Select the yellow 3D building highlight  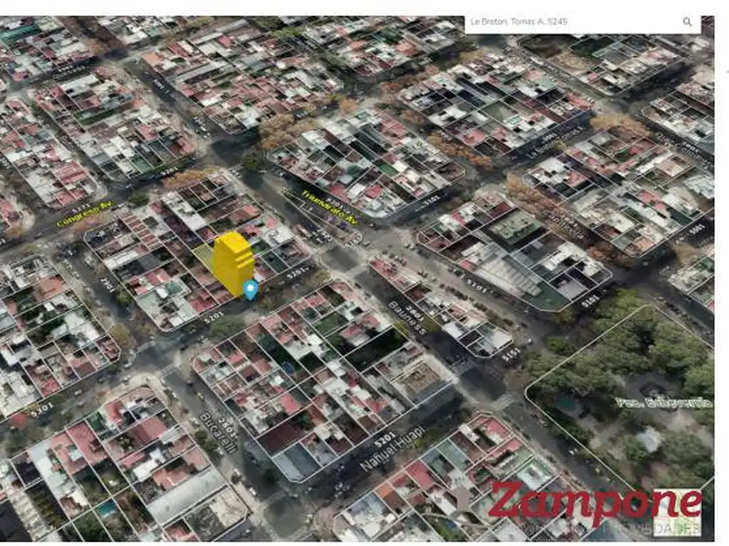point(233,263)
